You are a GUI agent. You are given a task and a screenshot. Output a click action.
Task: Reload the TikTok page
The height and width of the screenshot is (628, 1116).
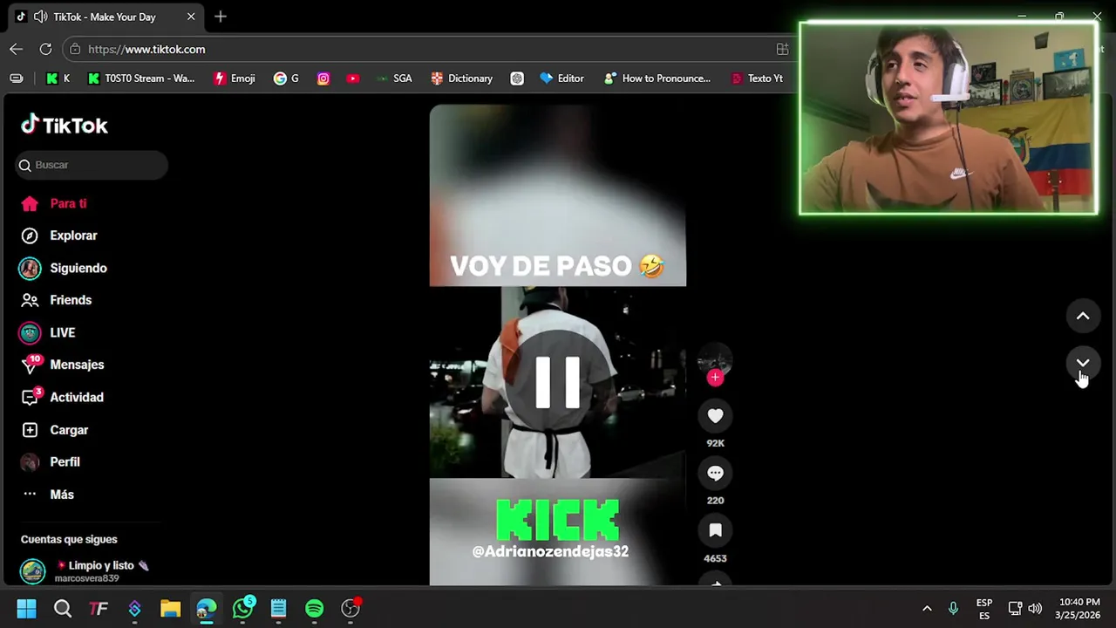point(45,49)
